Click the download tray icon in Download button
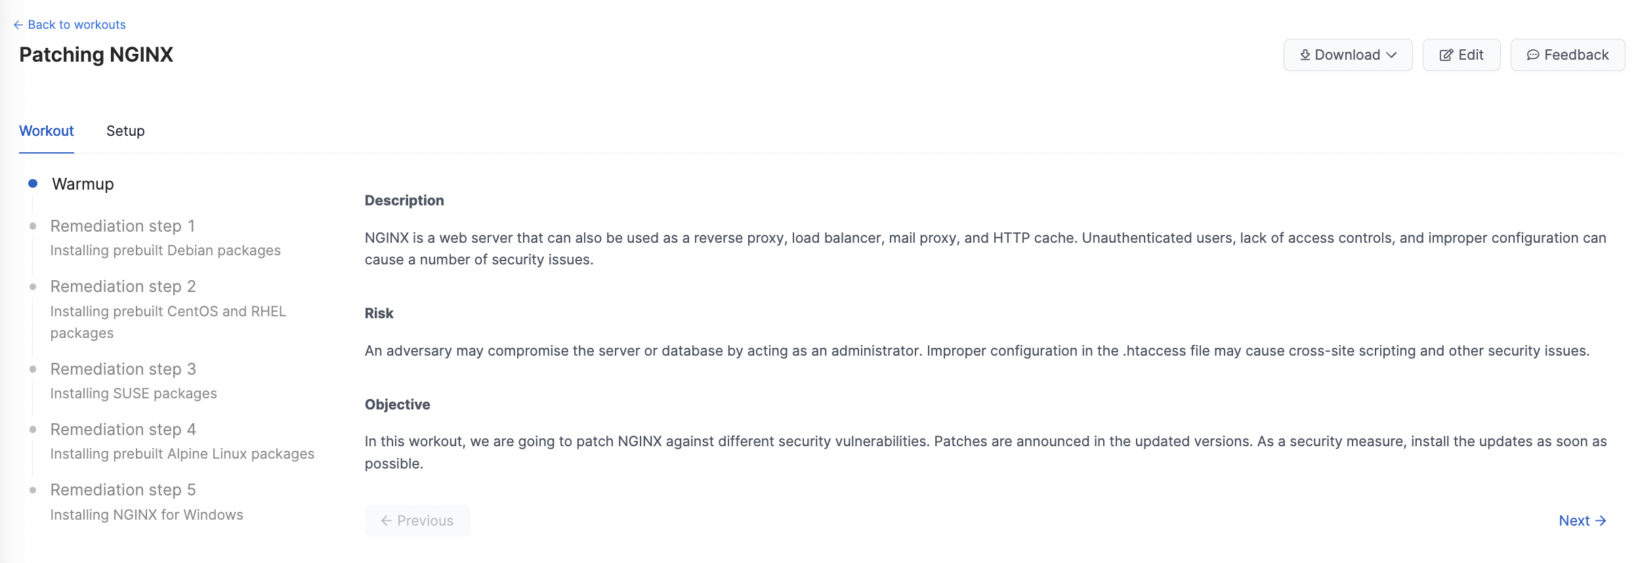The width and height of the screenshot is (1638, 563). pyautogui.click(x=1305, y=55)
